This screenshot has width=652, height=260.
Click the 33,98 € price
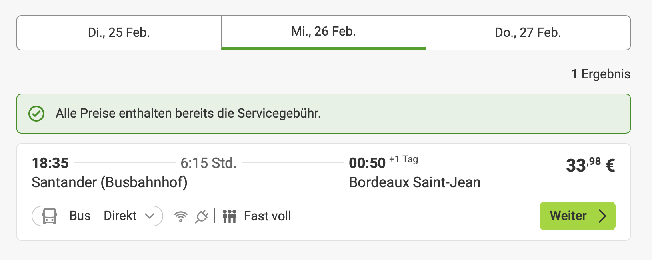pos(590,165)
